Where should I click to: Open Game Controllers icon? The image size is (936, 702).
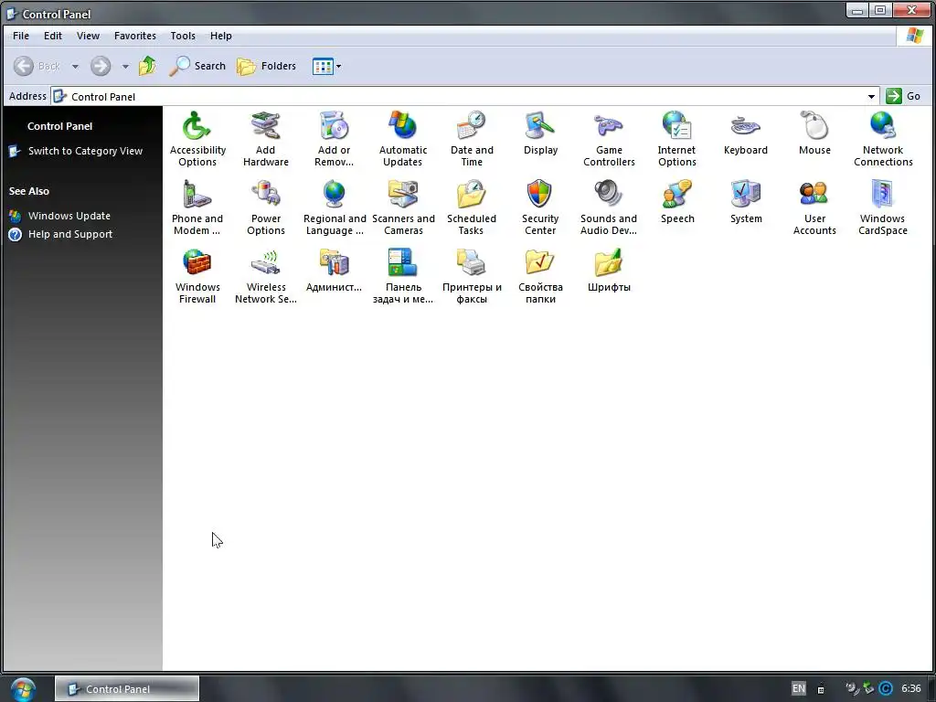[609, 126]
